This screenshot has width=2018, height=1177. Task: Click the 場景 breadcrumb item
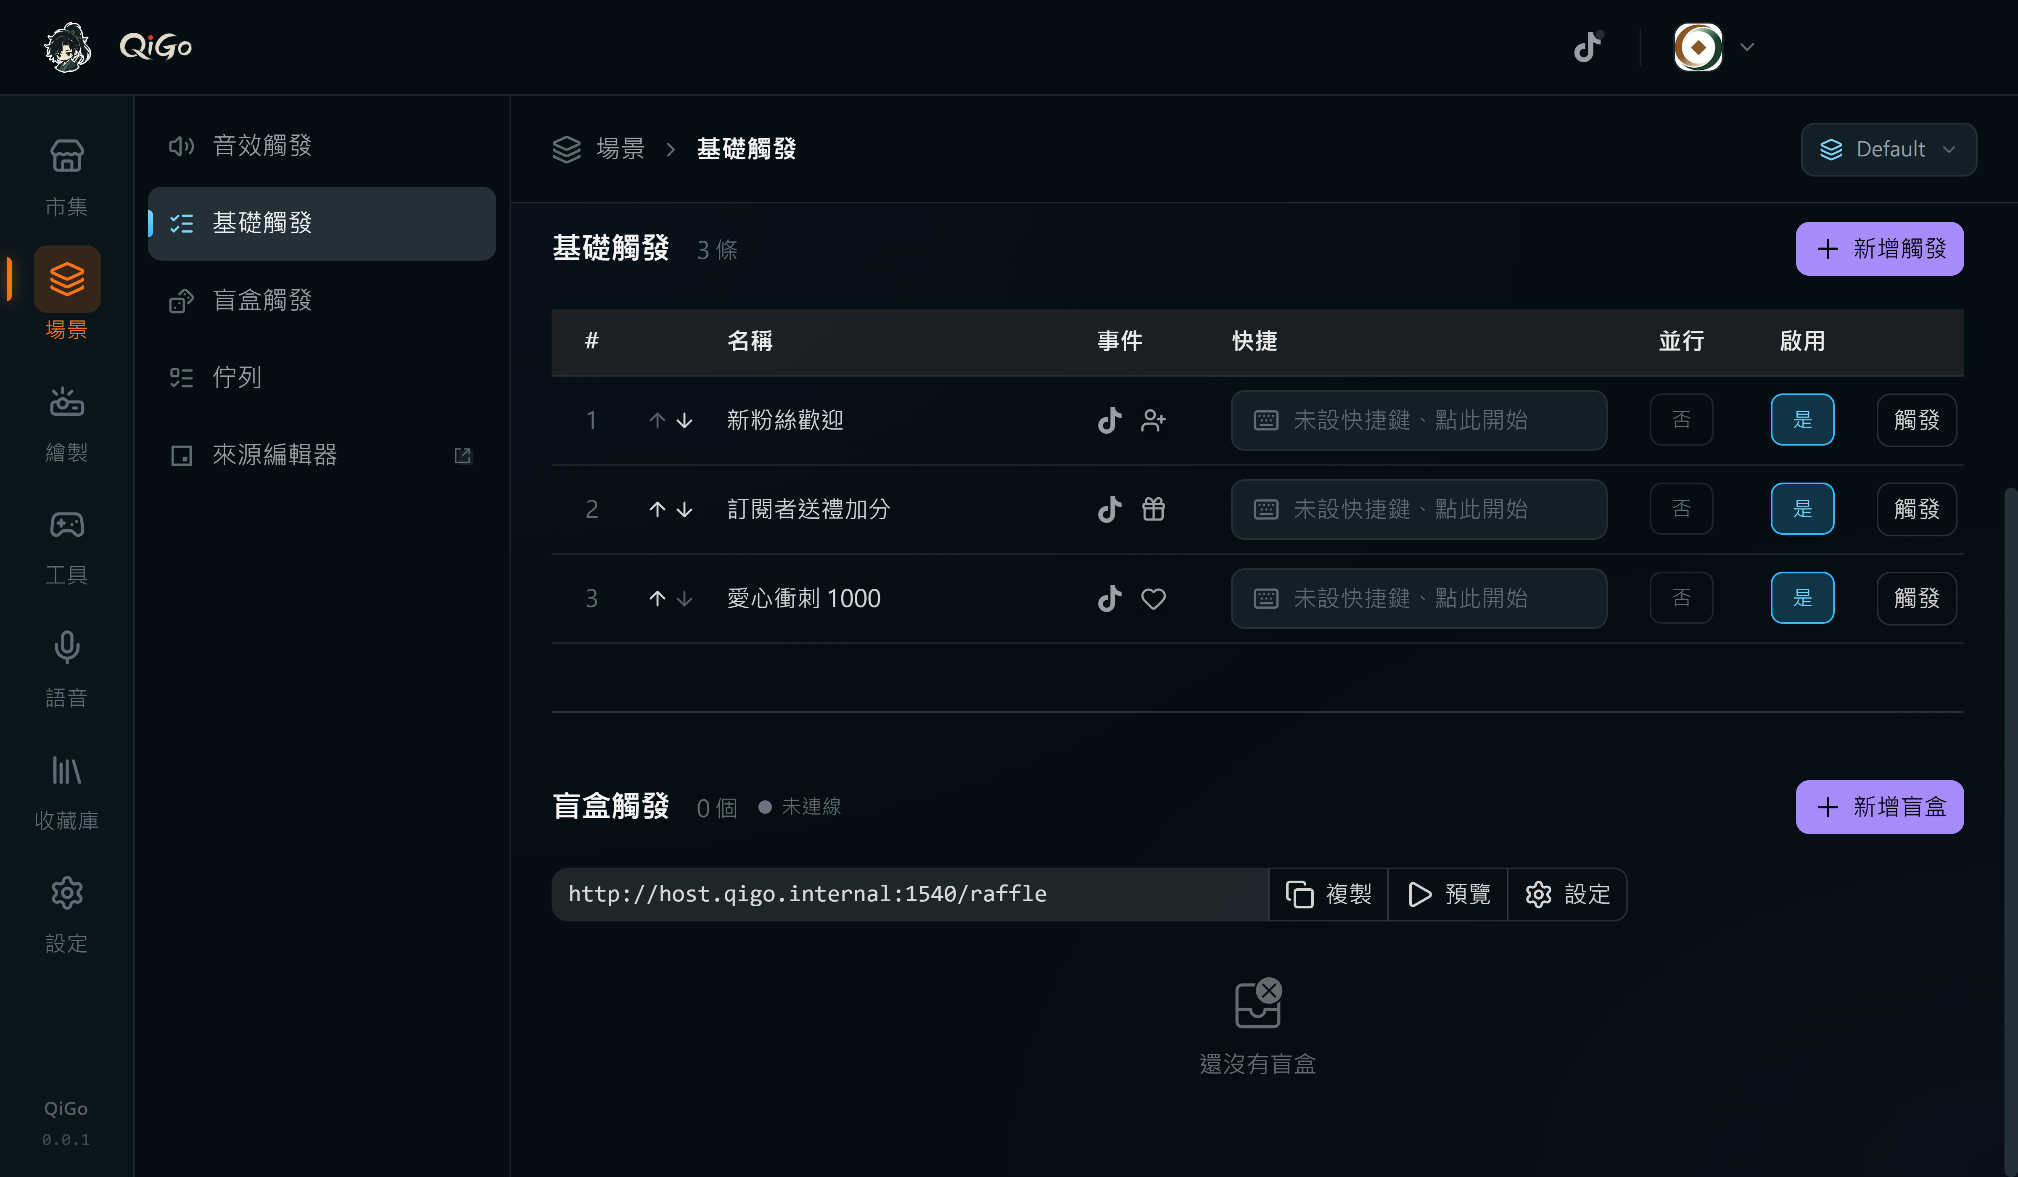point(620,148)
